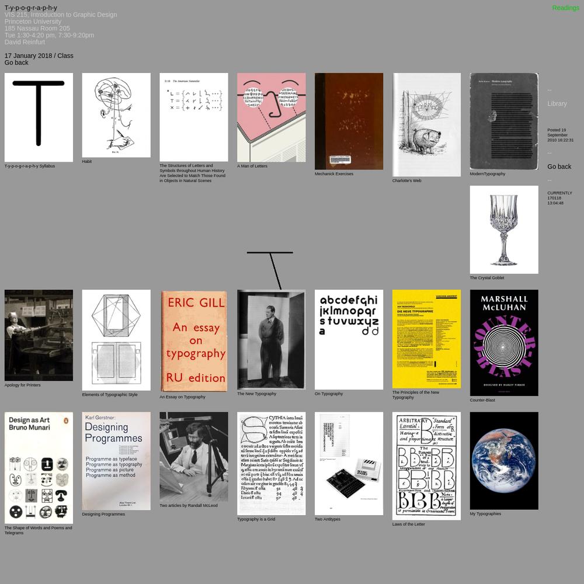The image size is (584, 584).
Task: Open 17 January 2018 / Class link
Action: click(39, 55)
